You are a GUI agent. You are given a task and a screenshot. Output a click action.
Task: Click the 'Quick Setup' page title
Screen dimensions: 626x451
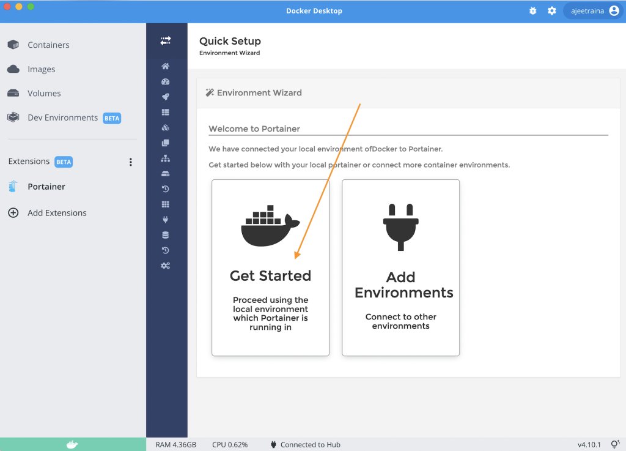230,41
